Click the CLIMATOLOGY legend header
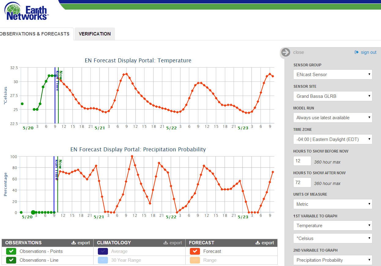Image resolution: width=381 pixels, height=266 pixels. tap(114, 243)
